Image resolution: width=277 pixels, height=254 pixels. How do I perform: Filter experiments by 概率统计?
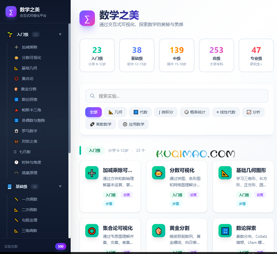(x=195, y=112)
